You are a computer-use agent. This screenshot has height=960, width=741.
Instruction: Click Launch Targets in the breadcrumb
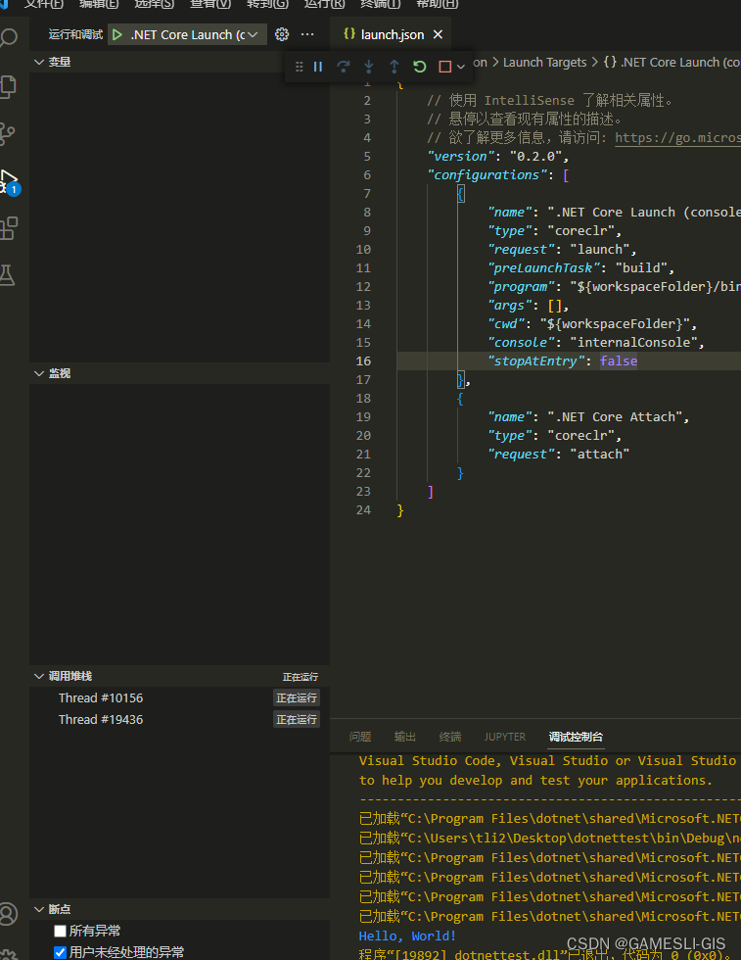pyautogui.click(x=544, y=63)
